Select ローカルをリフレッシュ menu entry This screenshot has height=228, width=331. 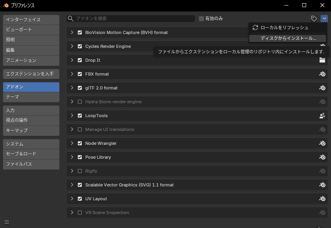(284, 28)
